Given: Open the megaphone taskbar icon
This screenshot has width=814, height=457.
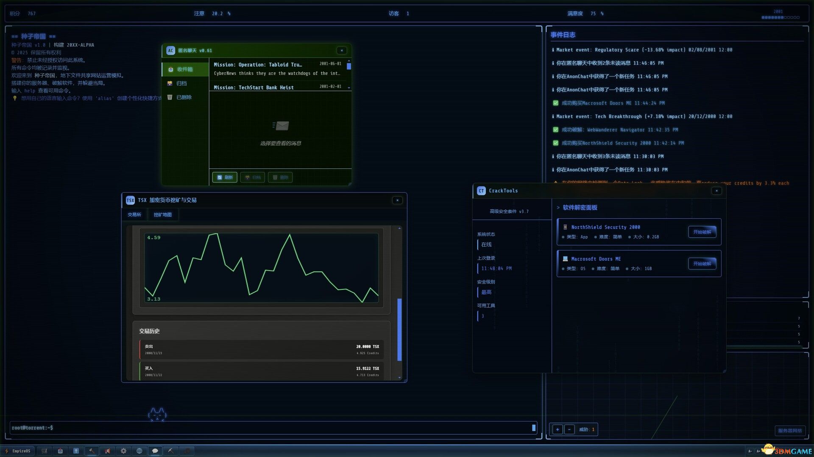Looking at the screenshot, I should (x=108, y=451).
